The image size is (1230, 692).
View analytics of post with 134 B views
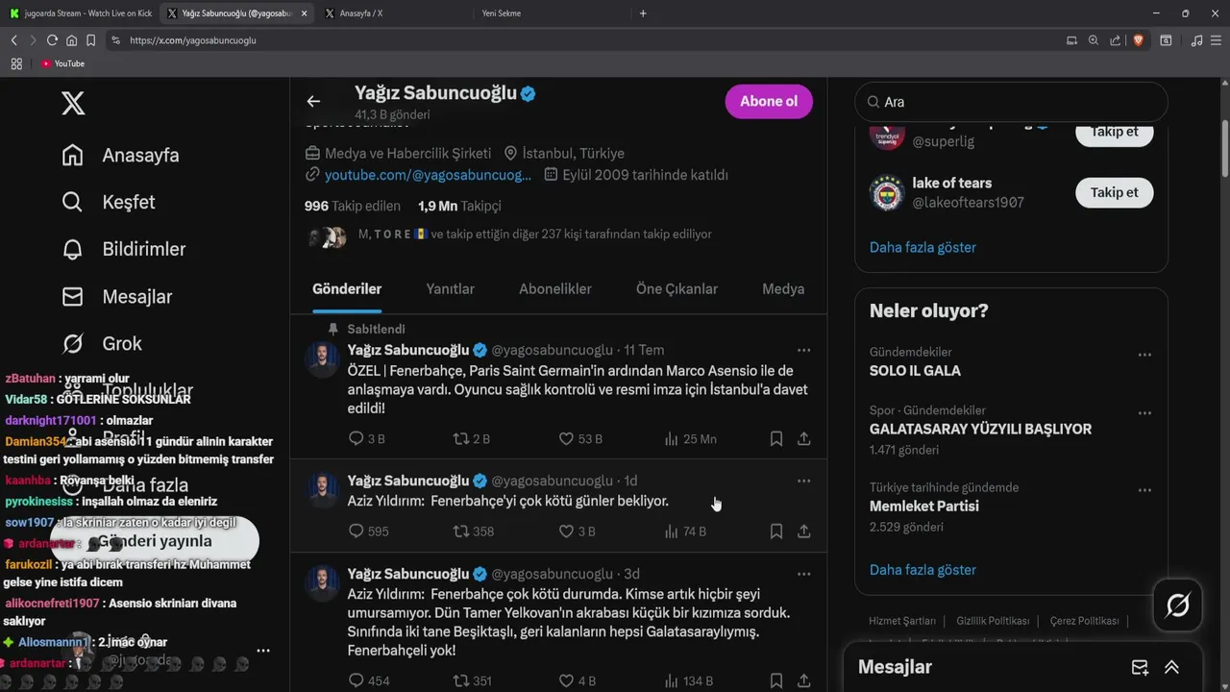688,680
